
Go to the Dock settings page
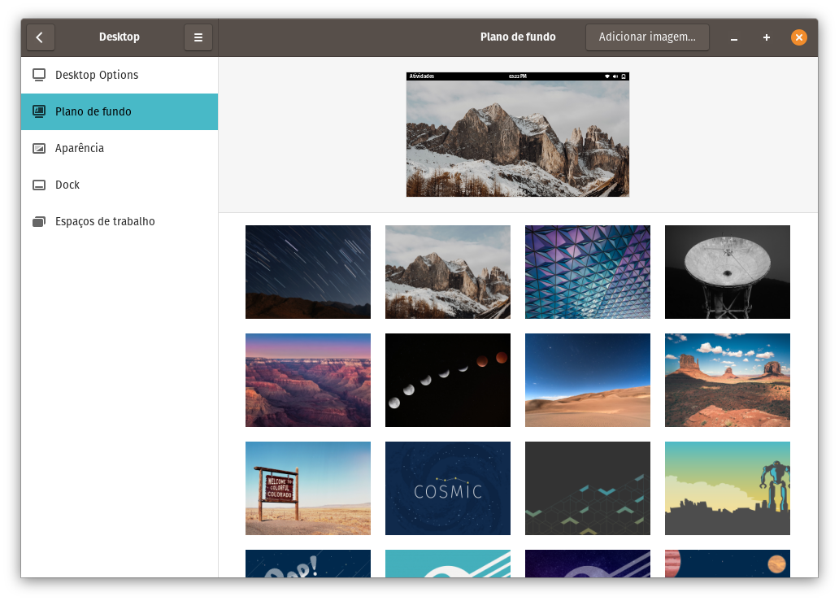(67, 185)
